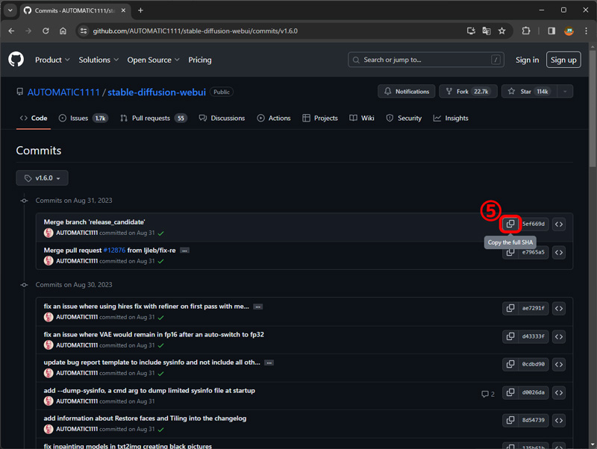Browse repository at commit 0cdbd90
Image resolution: width=597 pixels, height=449 pixels.
[558, 365]
